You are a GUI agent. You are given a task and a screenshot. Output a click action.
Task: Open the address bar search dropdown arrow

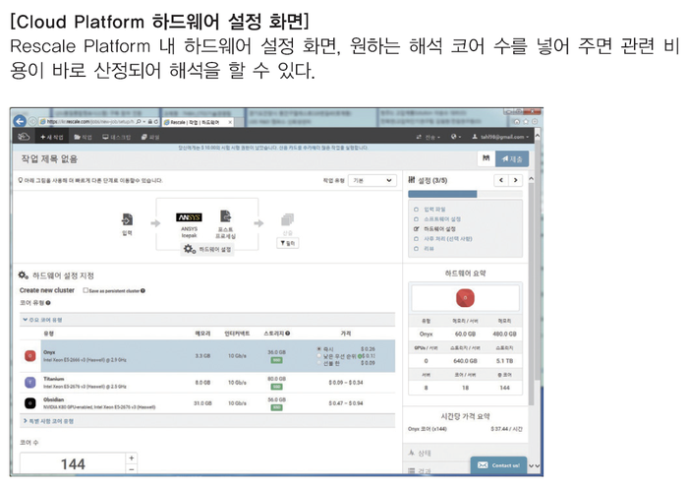click(x=144, y=122)
